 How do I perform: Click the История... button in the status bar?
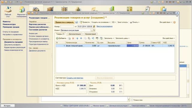[7, 106]
